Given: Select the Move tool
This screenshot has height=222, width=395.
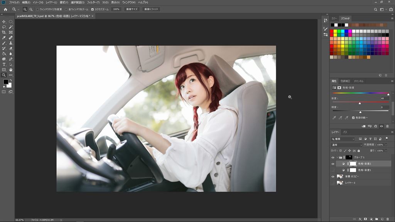Looking at the screenshot, I should tap(4, 22).
